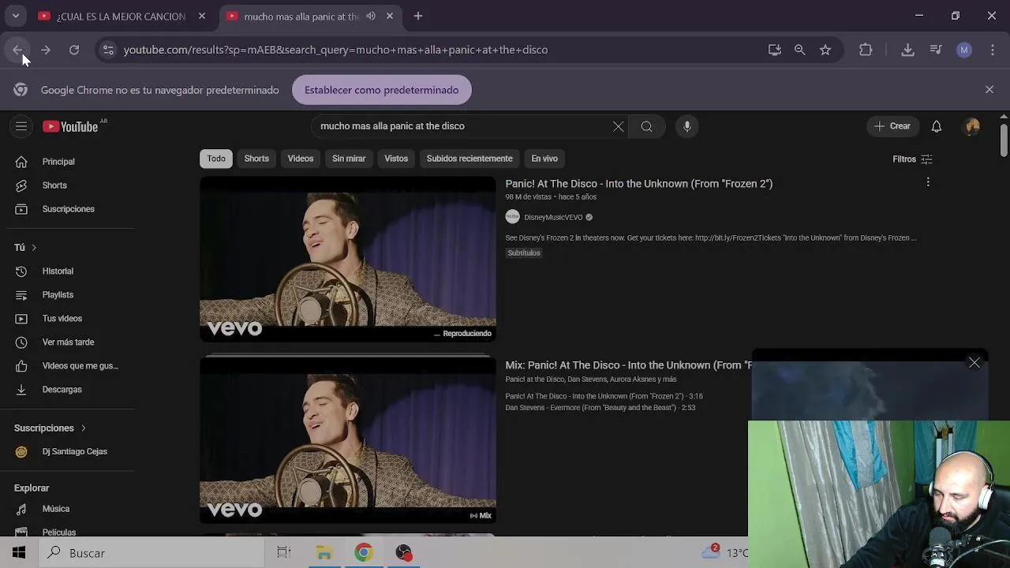The width and height of the screenshot is (1010, 568).
Task: Open the Into the Unknown video title
Action: (639, 184)
